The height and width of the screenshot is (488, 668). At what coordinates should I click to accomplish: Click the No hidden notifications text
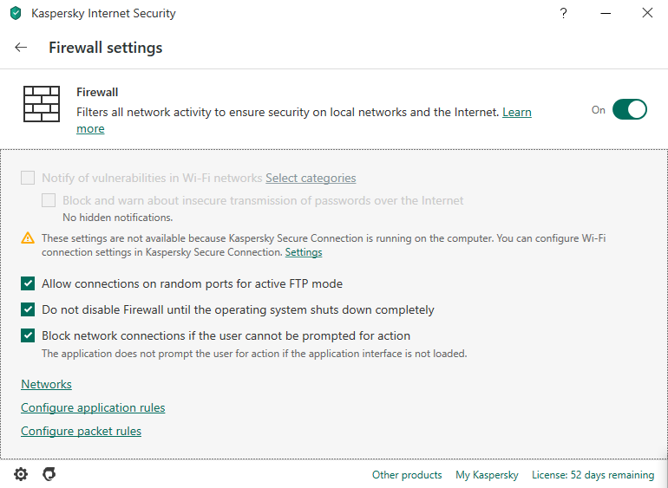click(118, 218)
